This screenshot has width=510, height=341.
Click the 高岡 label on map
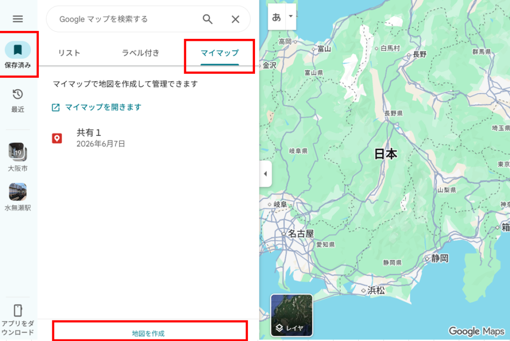click(285, 41)
